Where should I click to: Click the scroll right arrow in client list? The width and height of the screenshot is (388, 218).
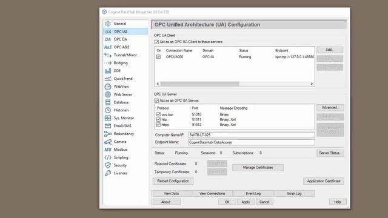tap(312, 84)
